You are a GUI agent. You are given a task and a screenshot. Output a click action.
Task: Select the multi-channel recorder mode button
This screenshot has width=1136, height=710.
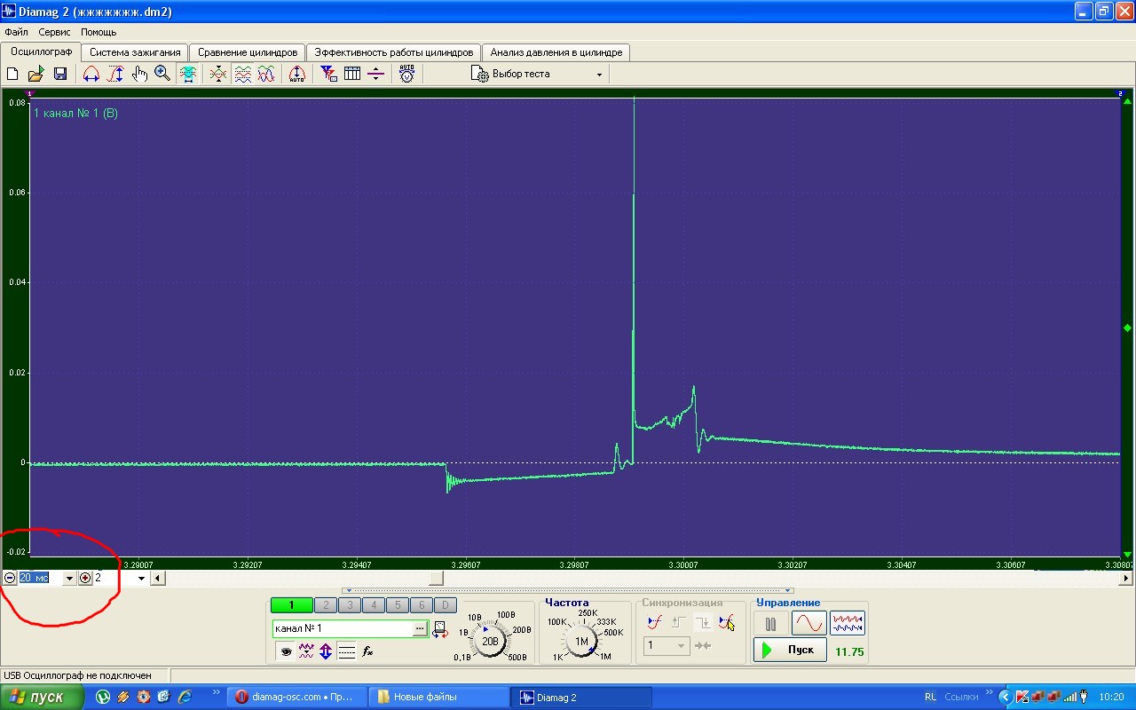pyautogui.click(x=848, y=624)
